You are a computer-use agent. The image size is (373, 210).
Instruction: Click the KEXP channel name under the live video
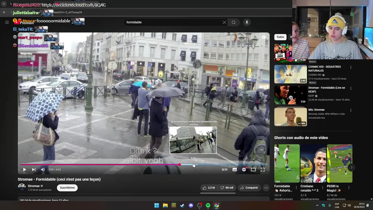(x=311, y=96)
